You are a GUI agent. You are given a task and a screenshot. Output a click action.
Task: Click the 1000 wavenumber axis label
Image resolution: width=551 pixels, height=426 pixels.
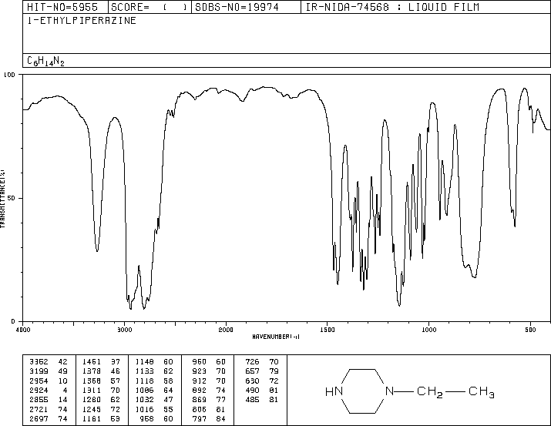tap(428, 330)
